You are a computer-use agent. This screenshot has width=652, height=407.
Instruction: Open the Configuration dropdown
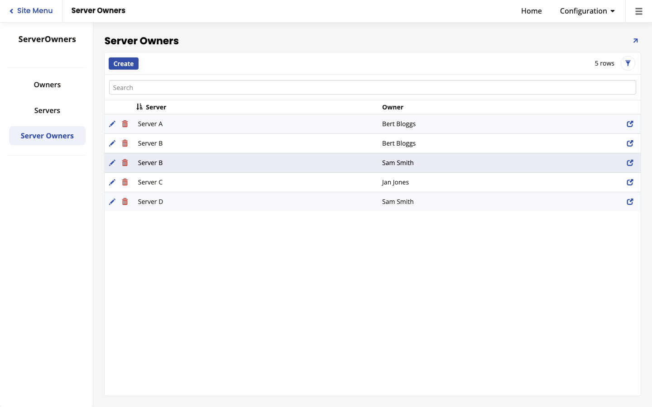[x=587, y=11]
